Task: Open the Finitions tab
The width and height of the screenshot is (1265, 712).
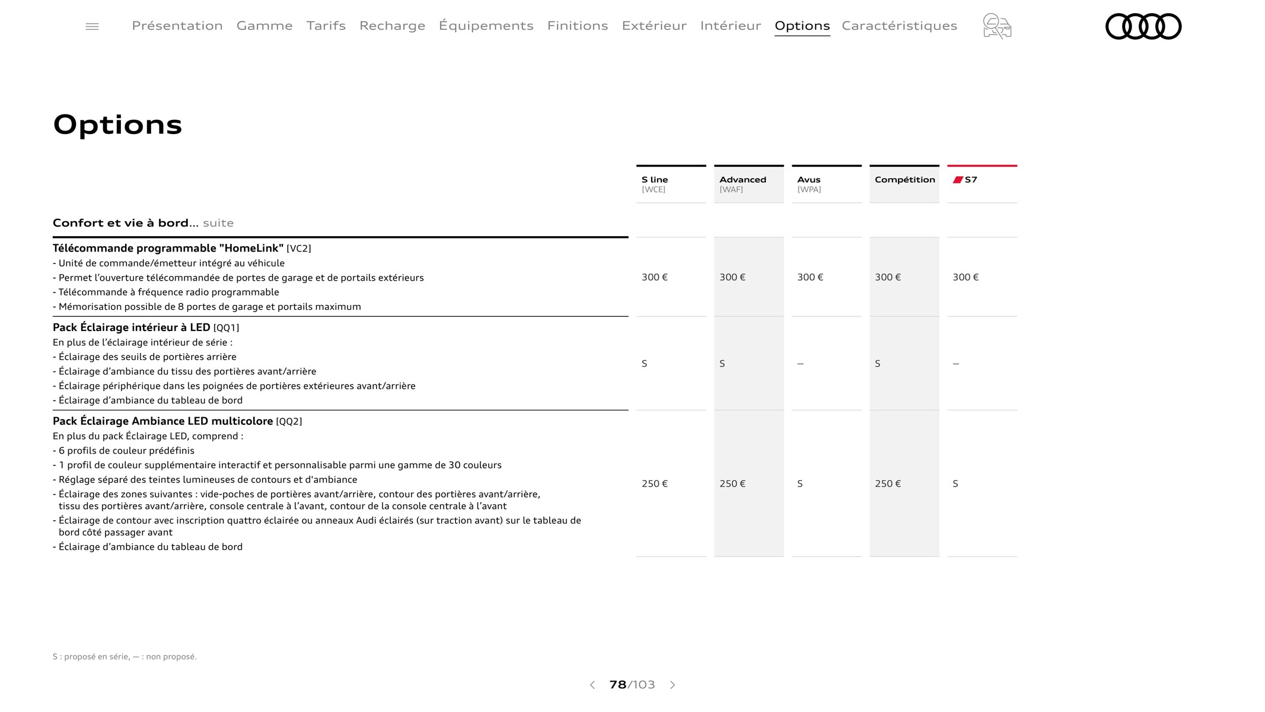Action: pyautogui.click(x=578, y=26)
